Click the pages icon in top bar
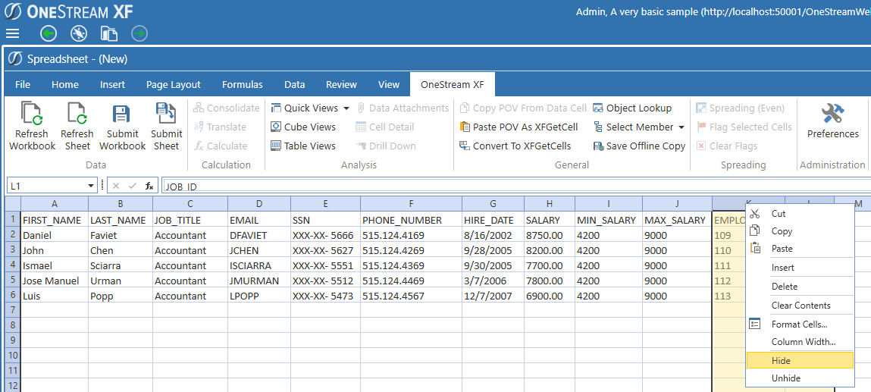871x392 pixels. pos(109,34)
